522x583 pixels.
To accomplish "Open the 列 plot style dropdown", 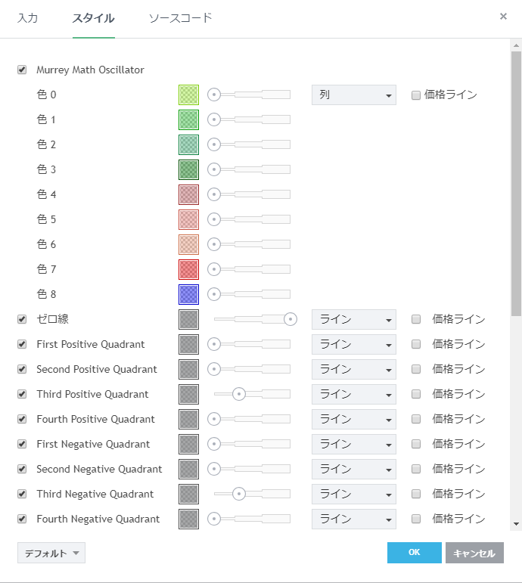I will pos(353,95).
